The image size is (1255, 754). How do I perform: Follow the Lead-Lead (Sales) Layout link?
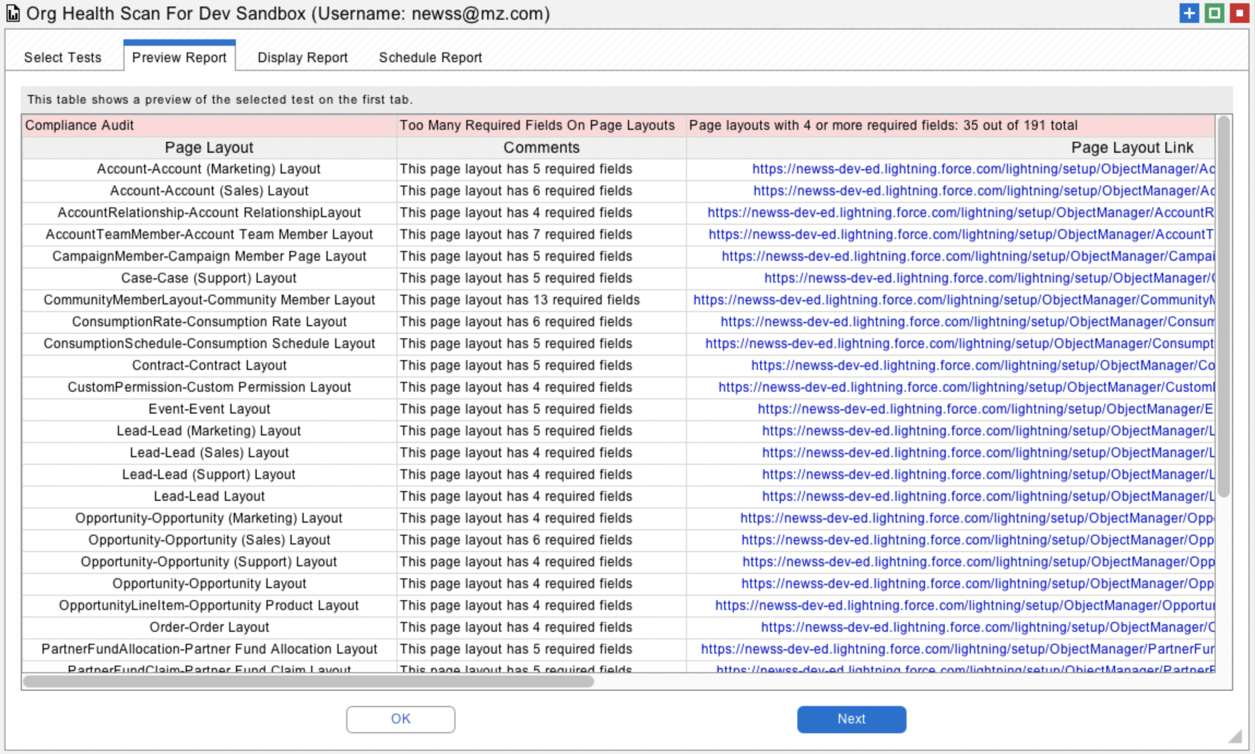pyautogui.click(x=988, y=453)
